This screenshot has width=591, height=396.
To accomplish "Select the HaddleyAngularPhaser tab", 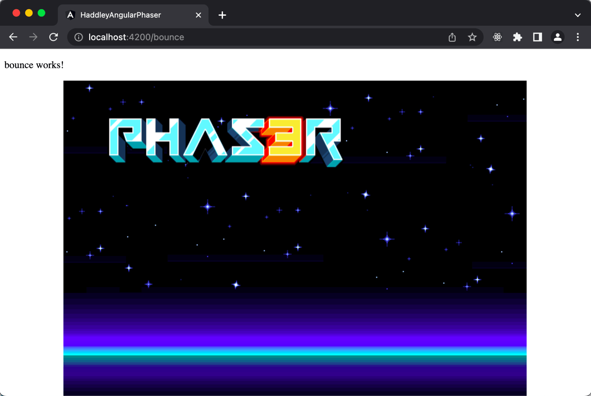I will 133,15.
